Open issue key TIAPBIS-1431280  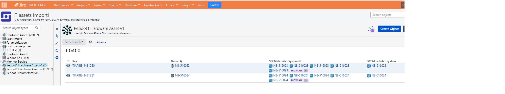[84, 66]
